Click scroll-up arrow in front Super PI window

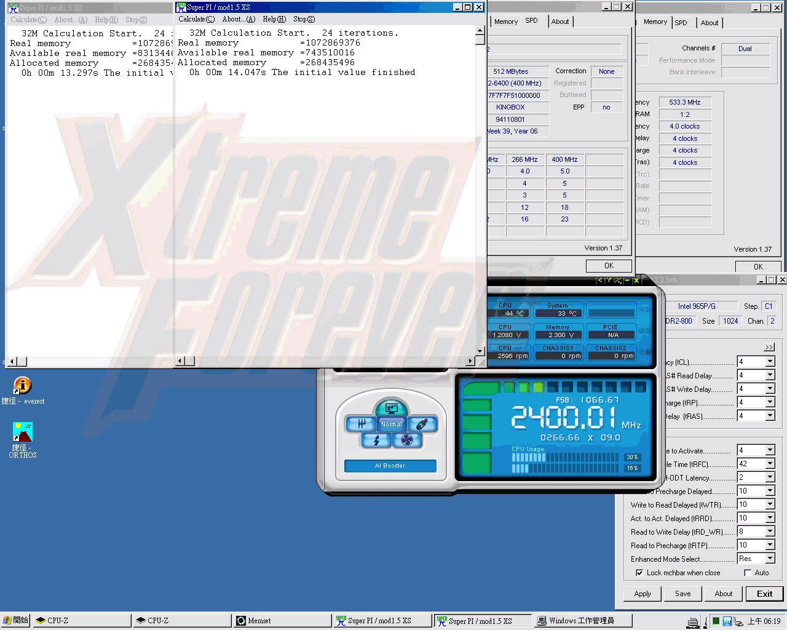pyautogui.click(x=480, y=30)
